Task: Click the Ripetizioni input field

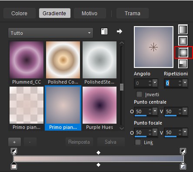Action: coord(171,83)
